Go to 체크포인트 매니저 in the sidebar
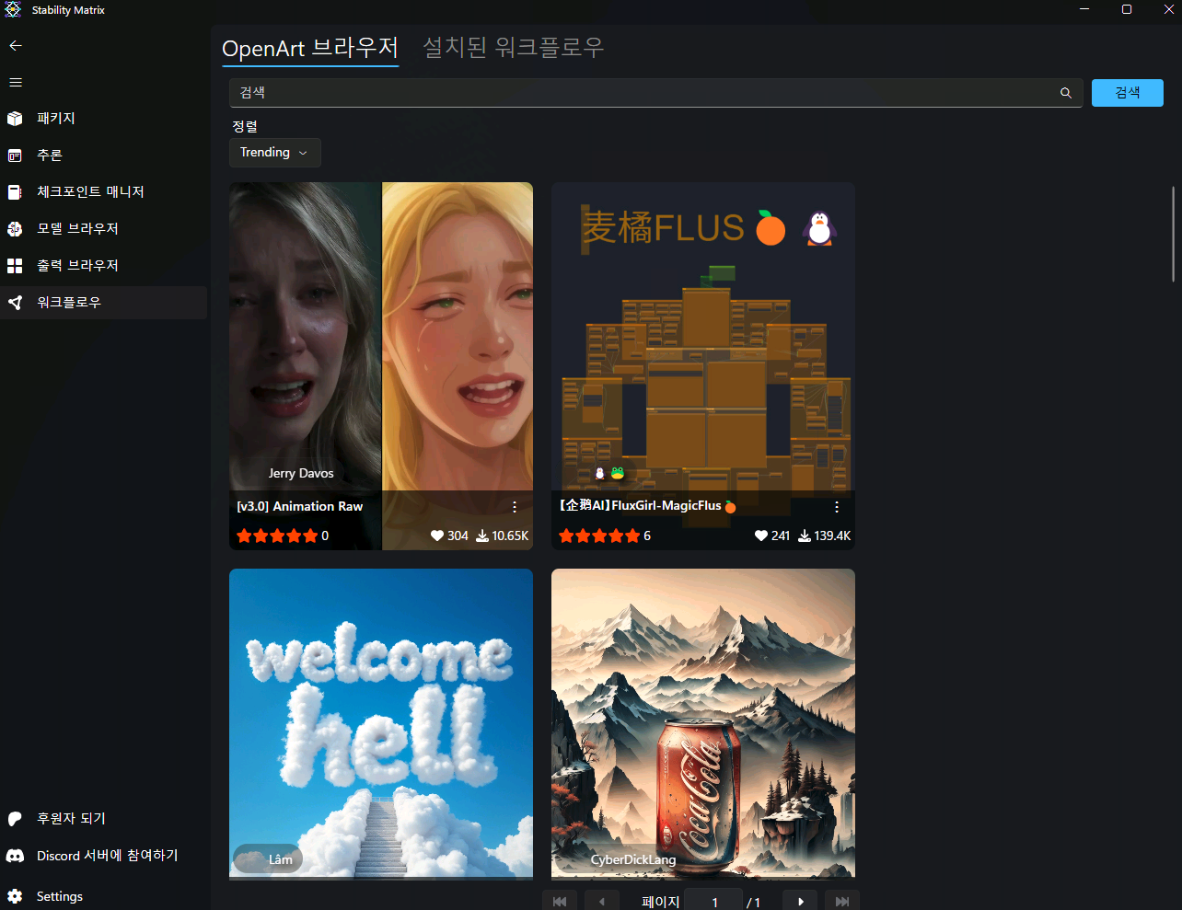Screen dimensions: 1182x910 [x=89, y=192]
